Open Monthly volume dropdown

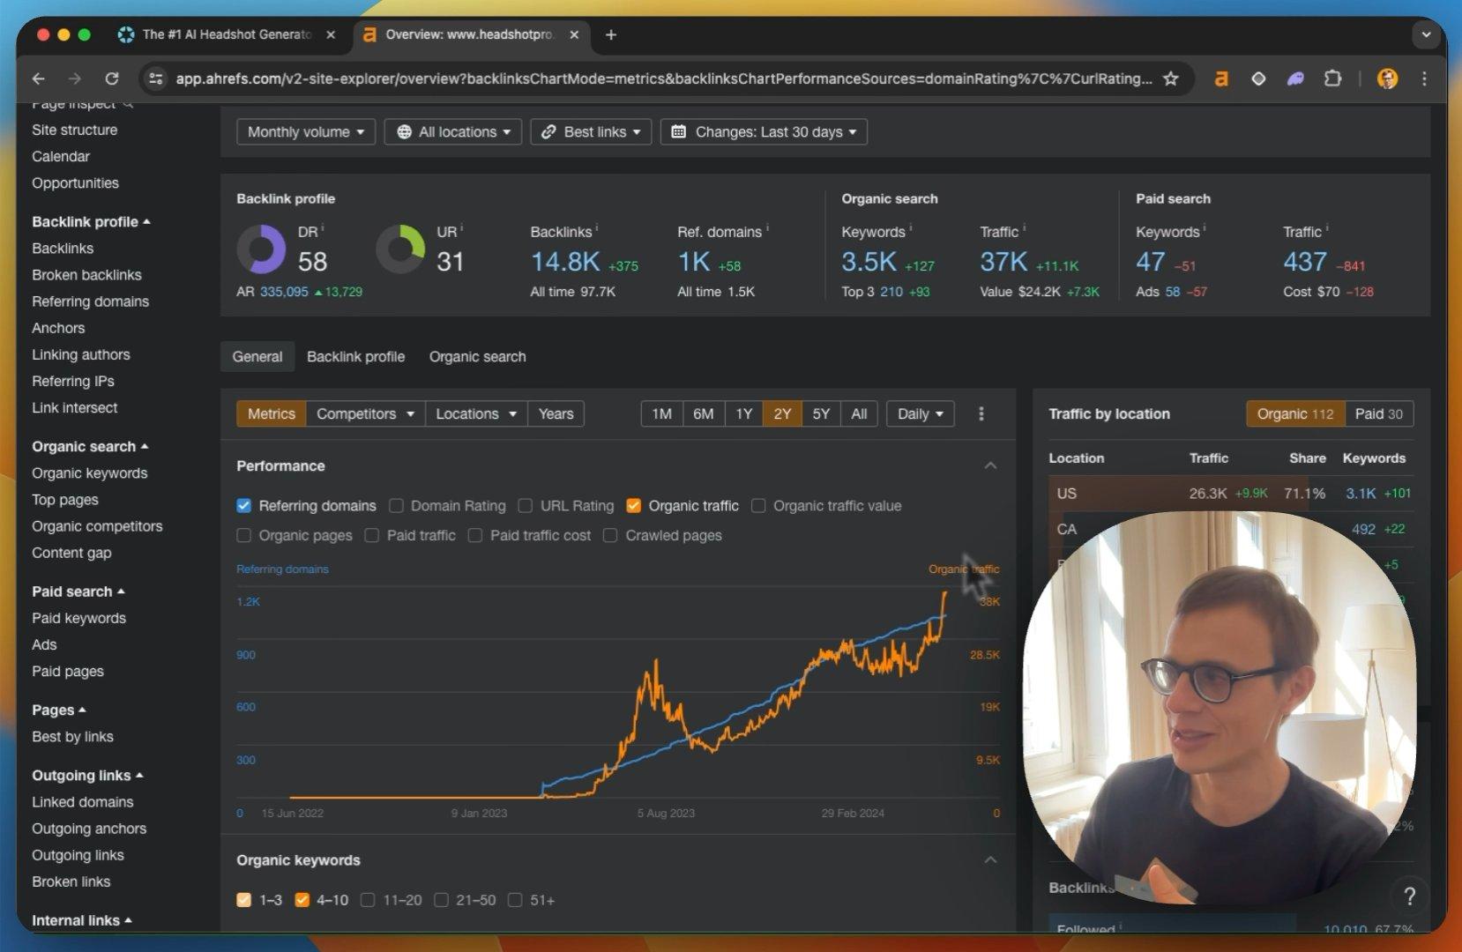[x=306, y=131]
